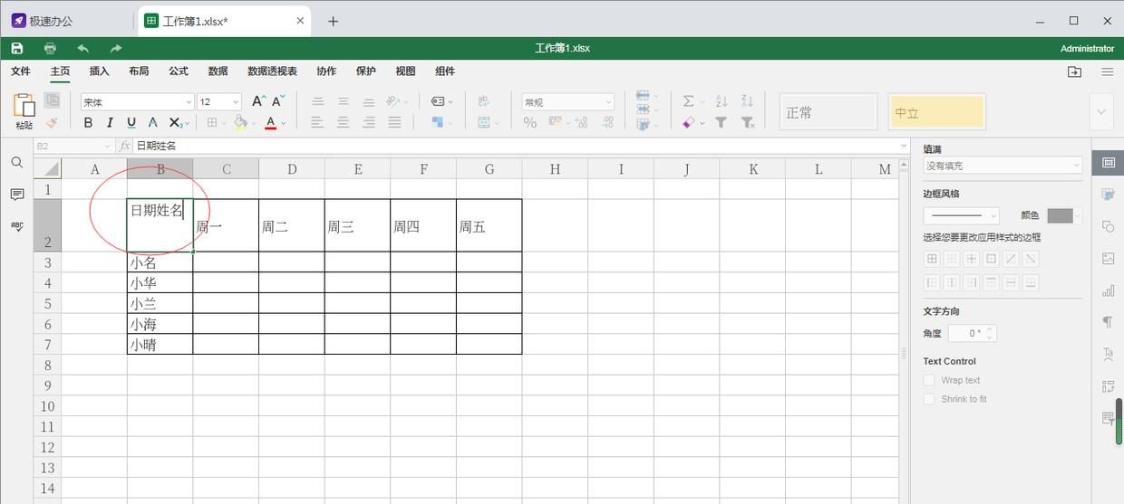
Task: Click the print icon
Action: 50,48
